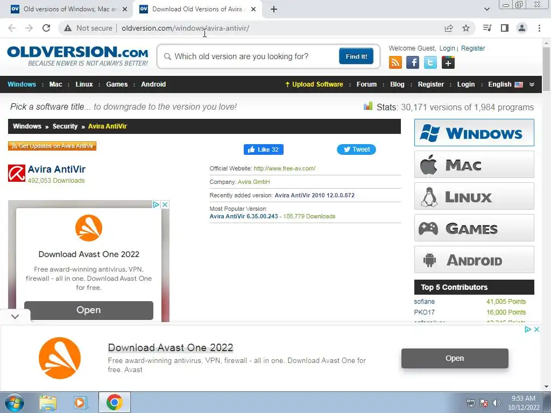The image size is (551, 413).
Task: Select Mac in the navigation bar
Action: 55,84
